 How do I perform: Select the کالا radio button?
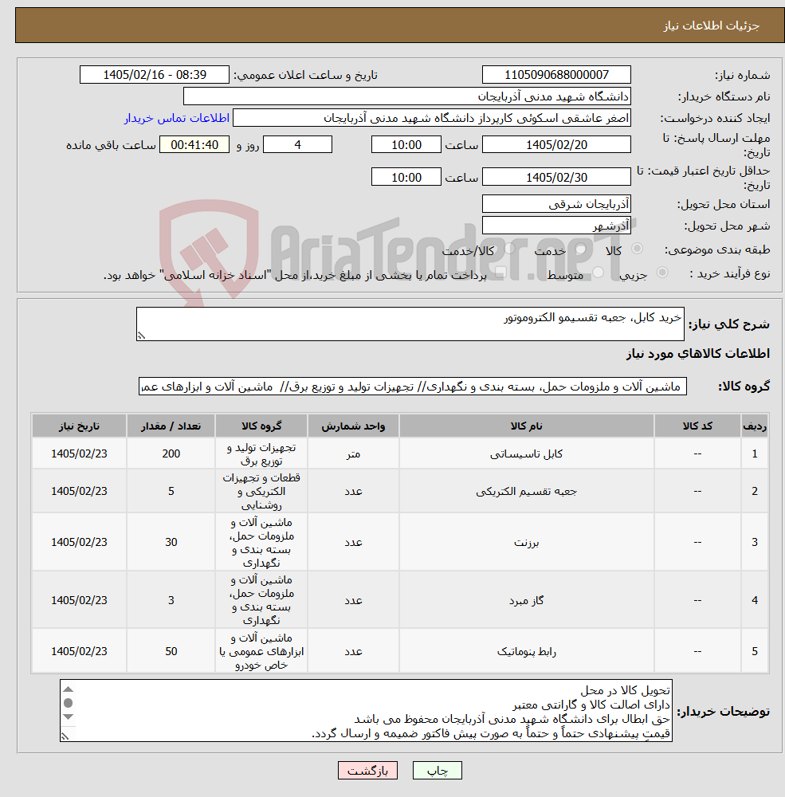[x=637, y=249]
